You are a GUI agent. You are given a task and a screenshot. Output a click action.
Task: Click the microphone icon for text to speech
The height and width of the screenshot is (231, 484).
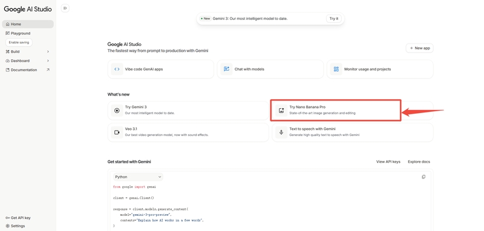pyautogui.click(x=281, y=132)
